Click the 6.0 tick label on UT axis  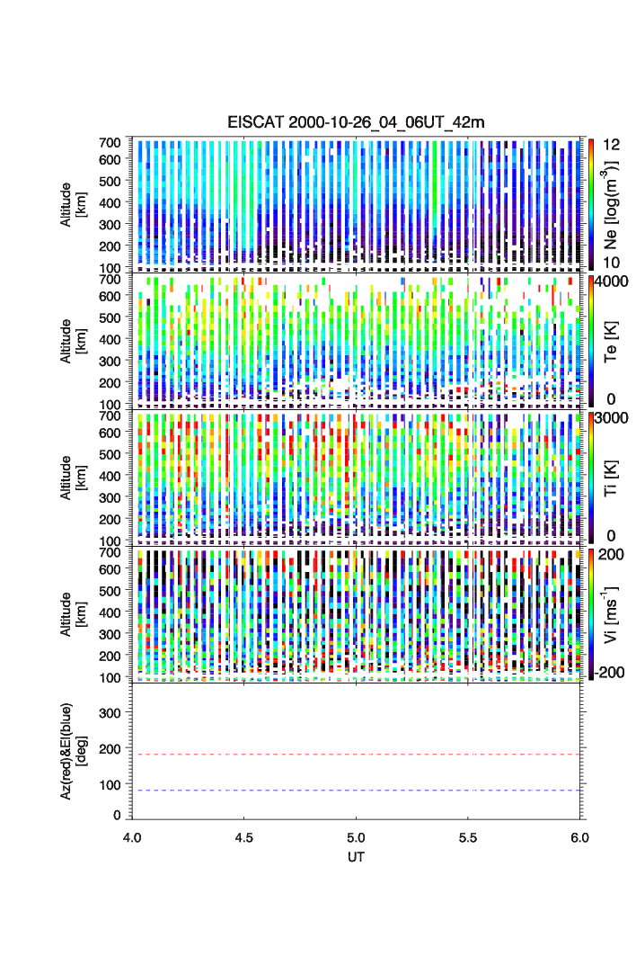click(580, 836)
